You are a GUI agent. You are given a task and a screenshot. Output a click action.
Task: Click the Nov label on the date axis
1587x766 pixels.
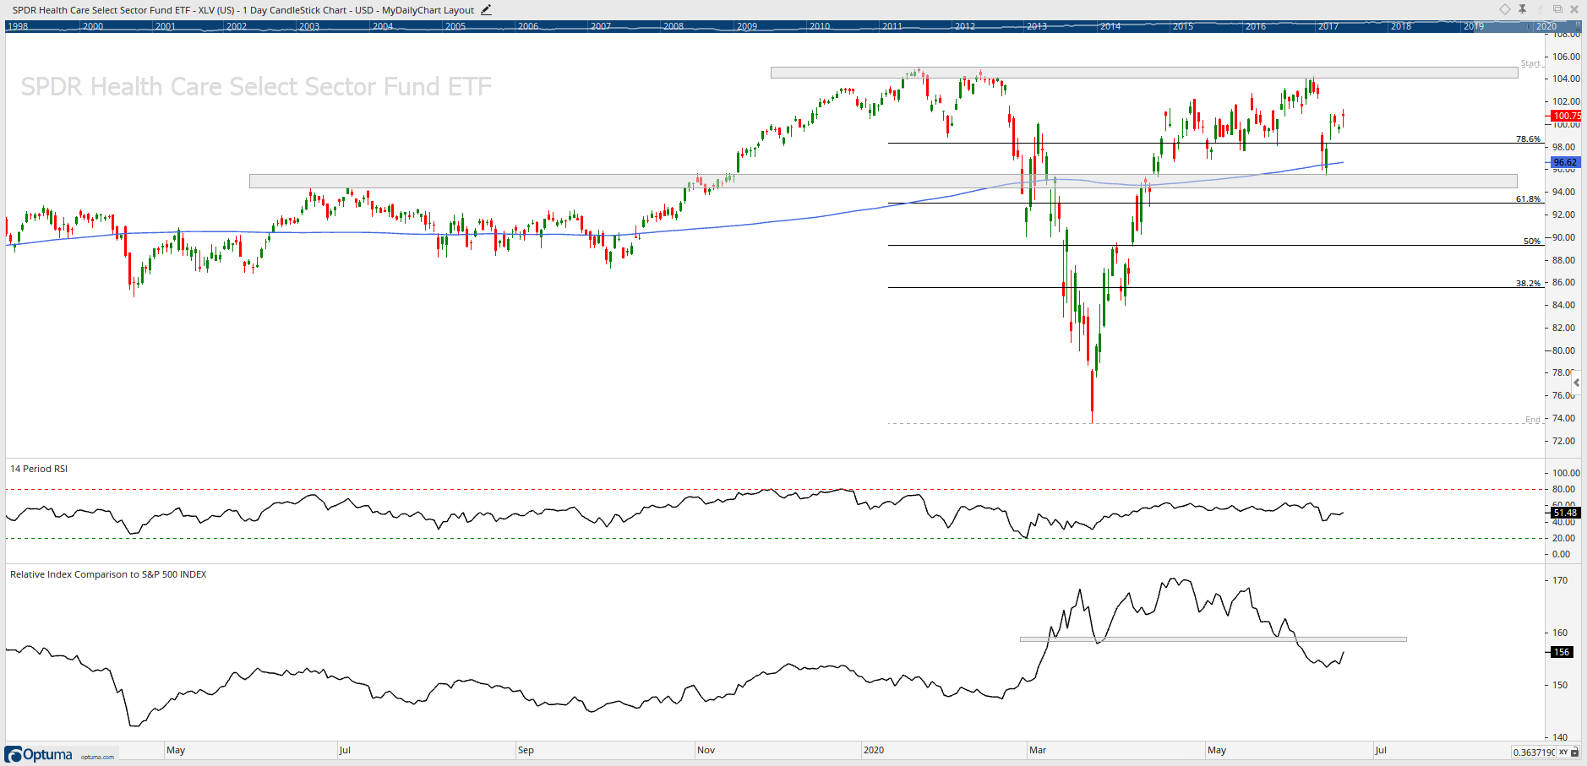[x=706, y=750]
